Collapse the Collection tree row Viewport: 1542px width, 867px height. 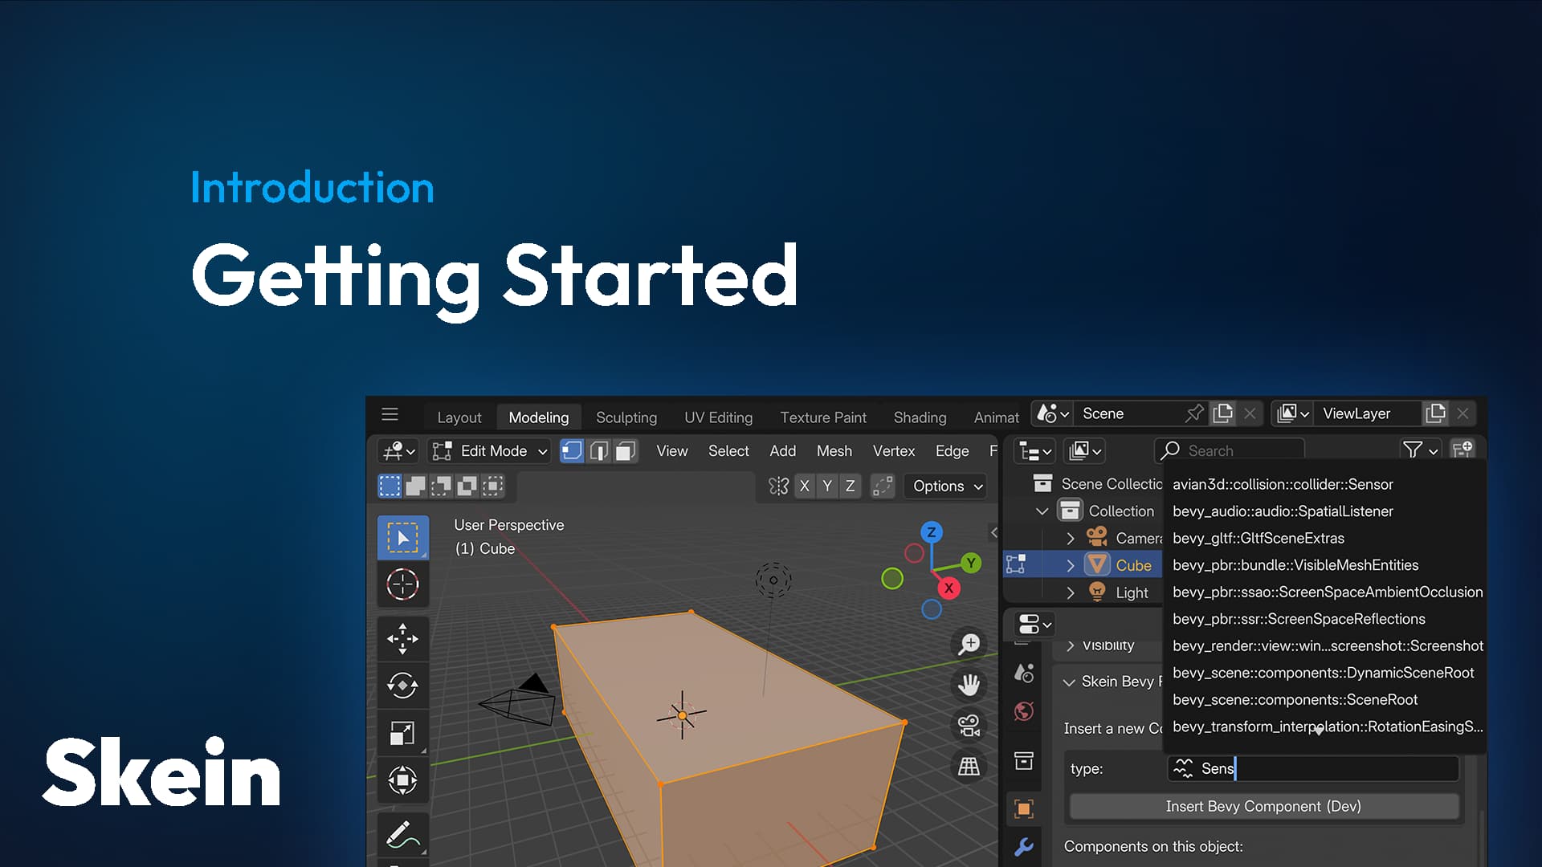pos(1042,511)
